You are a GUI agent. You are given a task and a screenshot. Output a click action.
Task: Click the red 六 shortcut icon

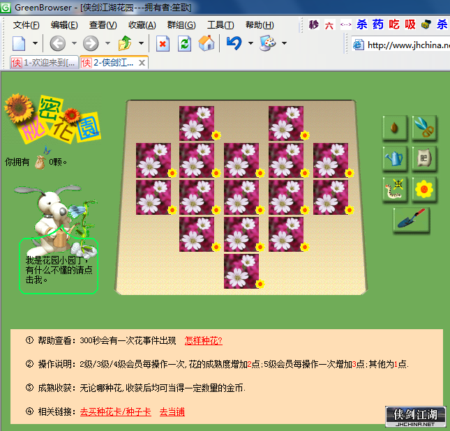[329, 24]
